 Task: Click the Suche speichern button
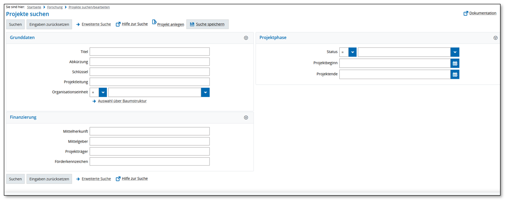click(x=207, y=24)
